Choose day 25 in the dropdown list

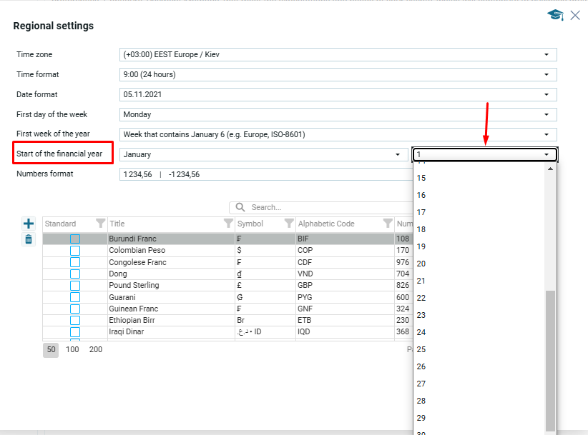(x=421, y=349)
